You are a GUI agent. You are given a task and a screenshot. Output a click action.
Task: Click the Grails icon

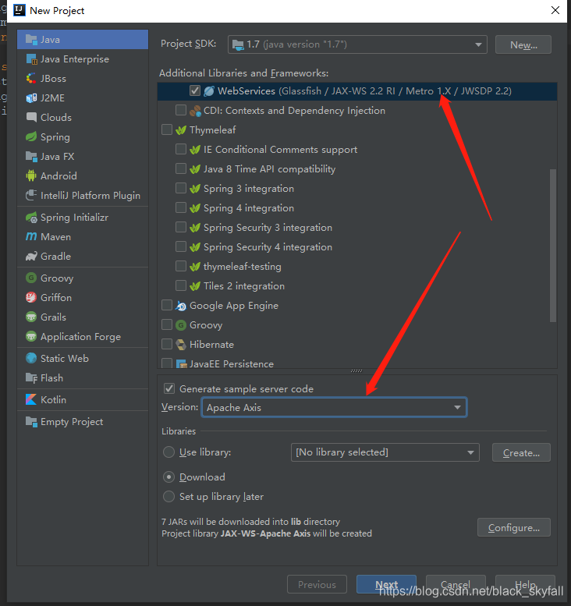pyautogui.click(x=31, y=317)
